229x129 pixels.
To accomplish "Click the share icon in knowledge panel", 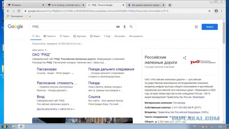I will click(x=185, y=58).
